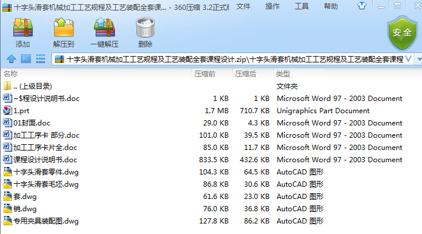The width and height of the screenshot is (422, 234).
Task: Open the 帮助 menu
Action: click(x=331, y=6)
